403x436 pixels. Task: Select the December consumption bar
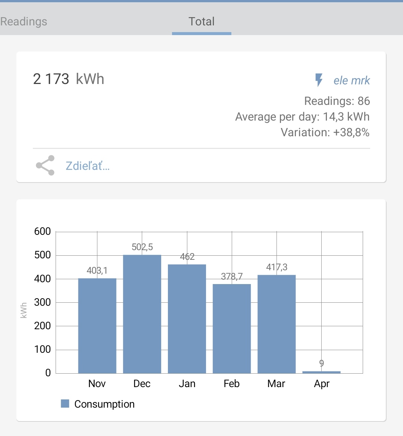coord(142,314)
